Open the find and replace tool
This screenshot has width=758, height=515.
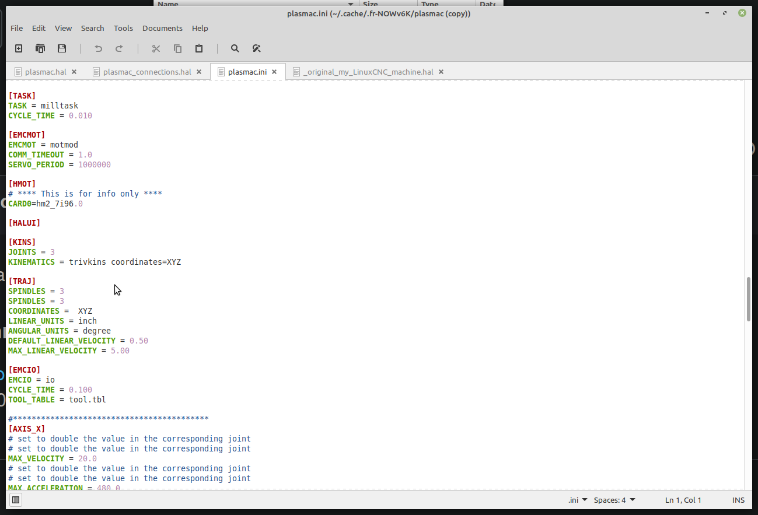pos(256,48)
